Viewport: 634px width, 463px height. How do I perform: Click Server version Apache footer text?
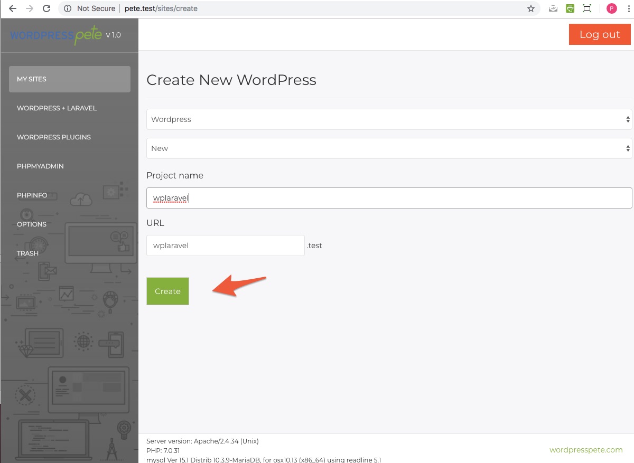(202, 441)
